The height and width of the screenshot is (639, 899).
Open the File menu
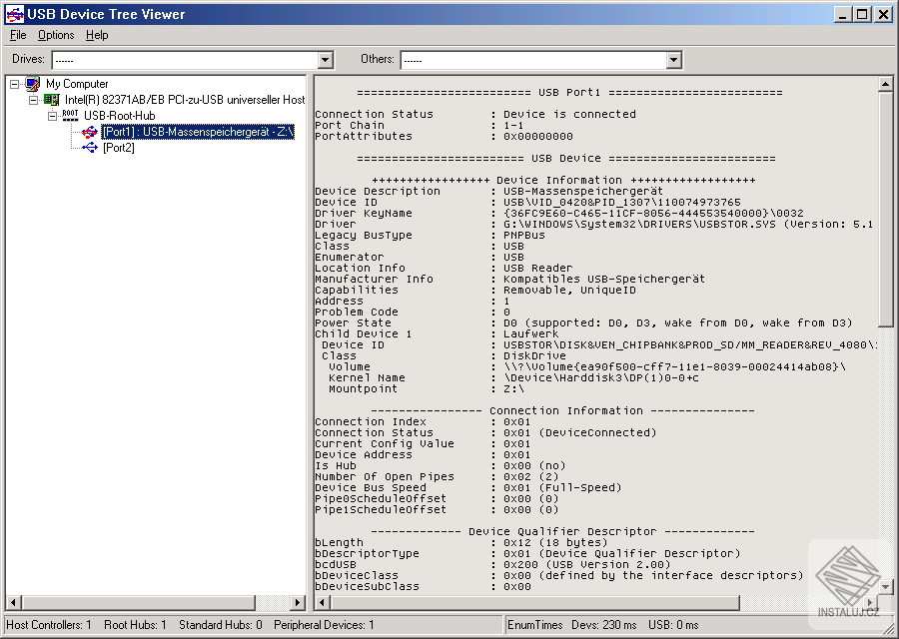(17, 35)
